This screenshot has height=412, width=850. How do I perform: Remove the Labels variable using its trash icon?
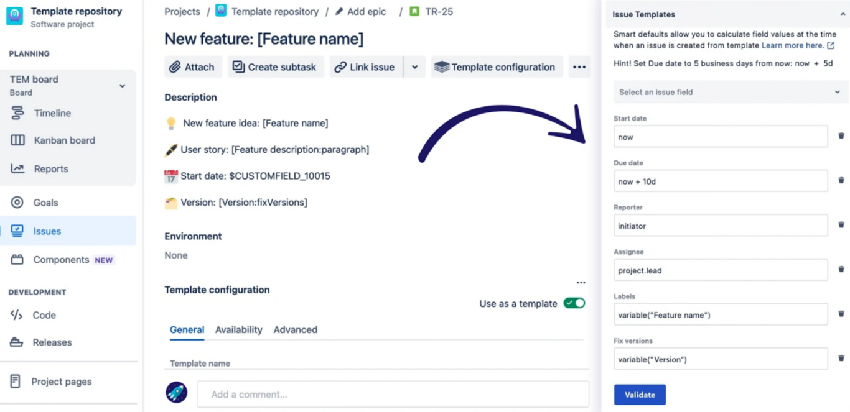click(841, 314)
